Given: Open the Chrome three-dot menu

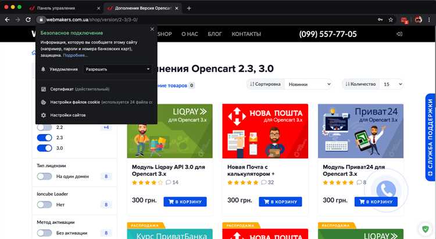Looking at the screenshot, I should click(x=430, y=20).
